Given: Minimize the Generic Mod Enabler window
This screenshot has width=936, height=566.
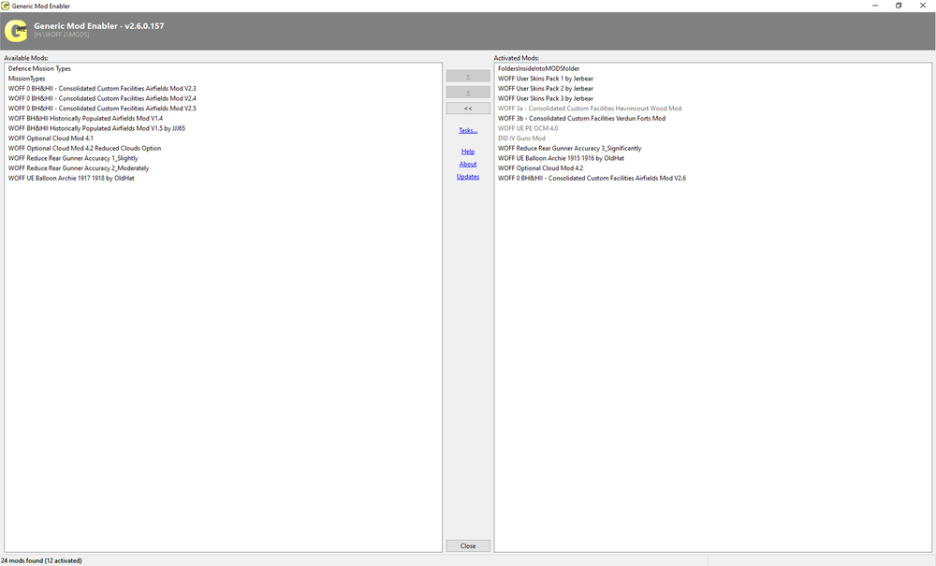Looking at the screenshot, I should point(875,6).
